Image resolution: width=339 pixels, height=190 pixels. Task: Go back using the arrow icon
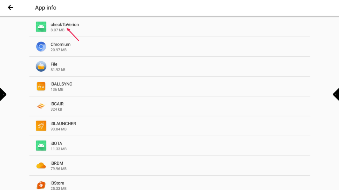(10, 7)
